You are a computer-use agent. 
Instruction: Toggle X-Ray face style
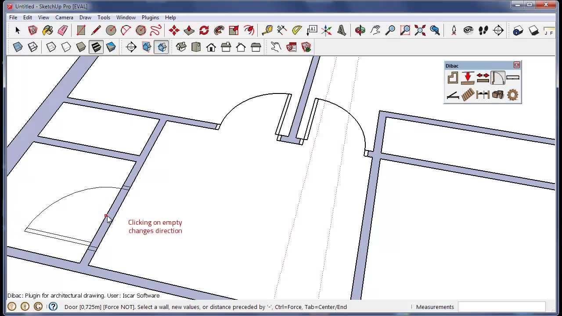click(x=18, y=47)
